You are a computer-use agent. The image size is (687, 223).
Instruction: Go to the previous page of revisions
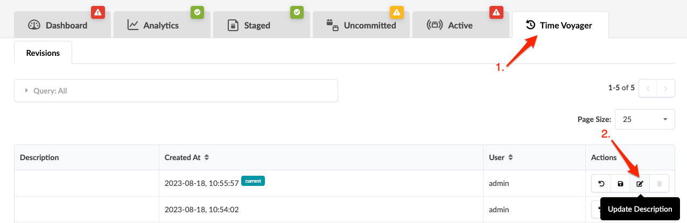[x=648, y=88]
